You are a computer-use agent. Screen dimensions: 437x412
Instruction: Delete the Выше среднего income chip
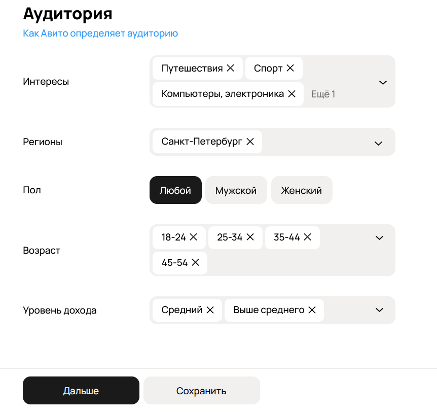point(312,310)
